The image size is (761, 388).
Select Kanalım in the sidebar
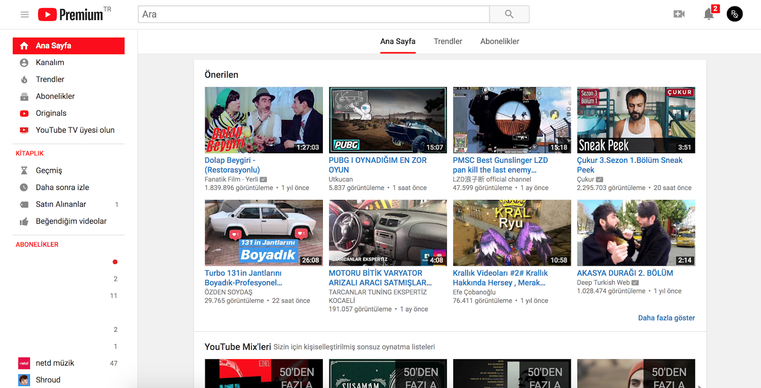pyautogui.click(x=68, y=62)
